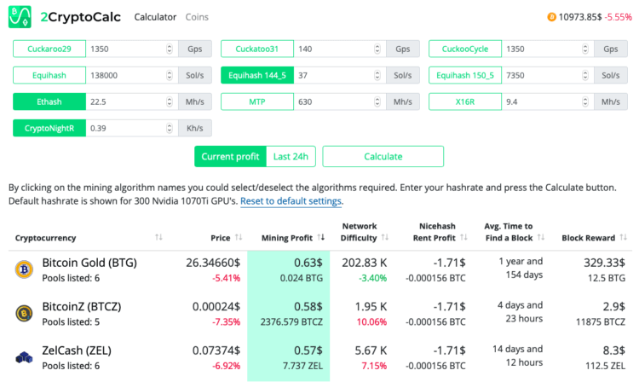Click Bitcoin Gold difficulty change -3.40%
This screenshot has width=639, height=382.
point(372,279)
